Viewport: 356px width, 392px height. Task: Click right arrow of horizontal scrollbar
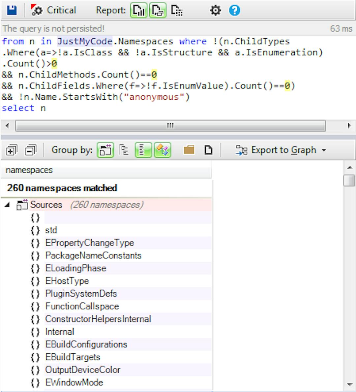click(349, 126)
